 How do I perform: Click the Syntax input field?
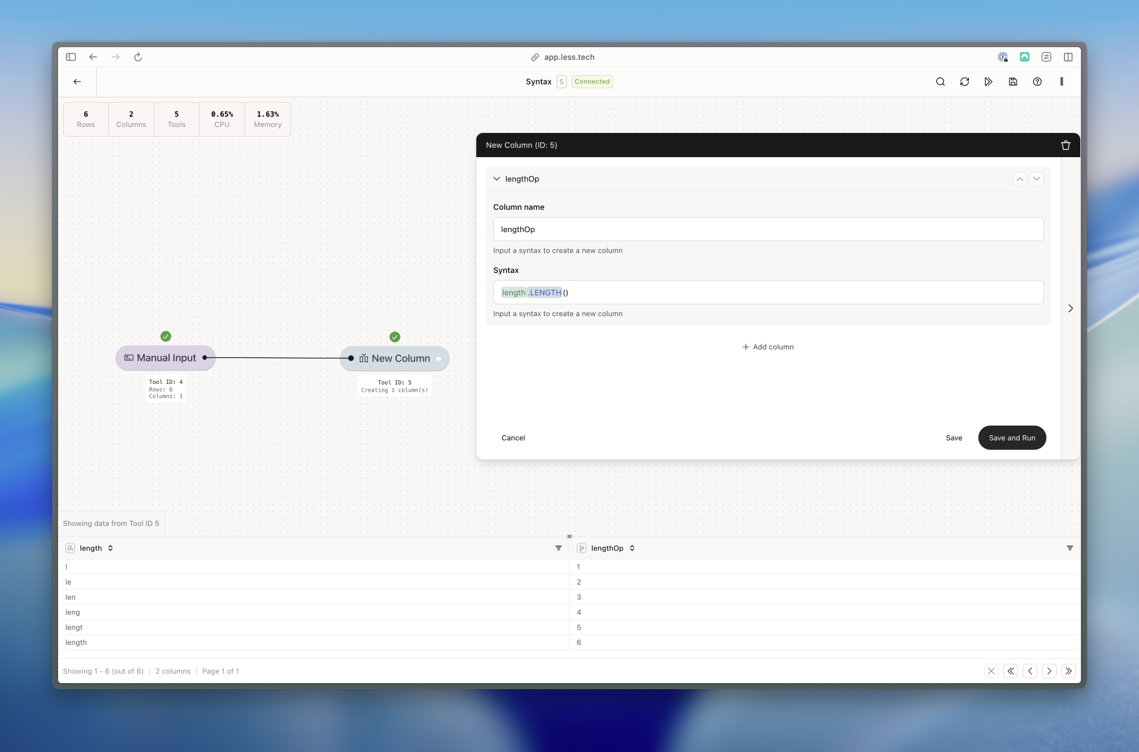(768, 293)
